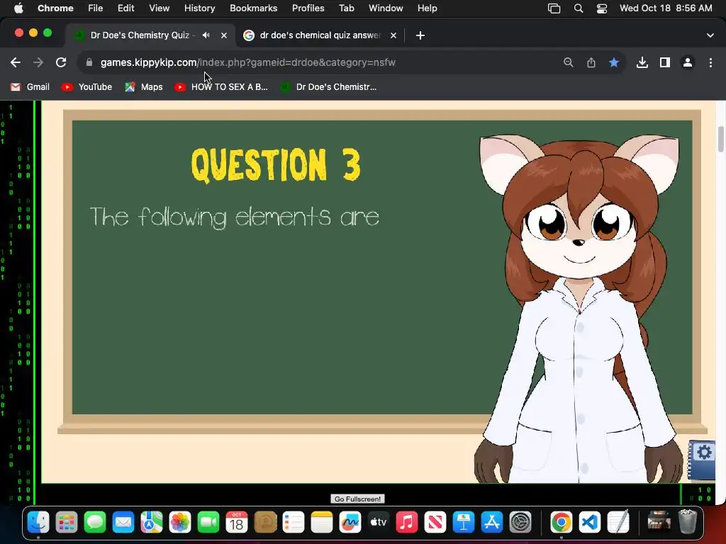
Task: Open Chrome three-dot menu
Action: tap(710, 62)
